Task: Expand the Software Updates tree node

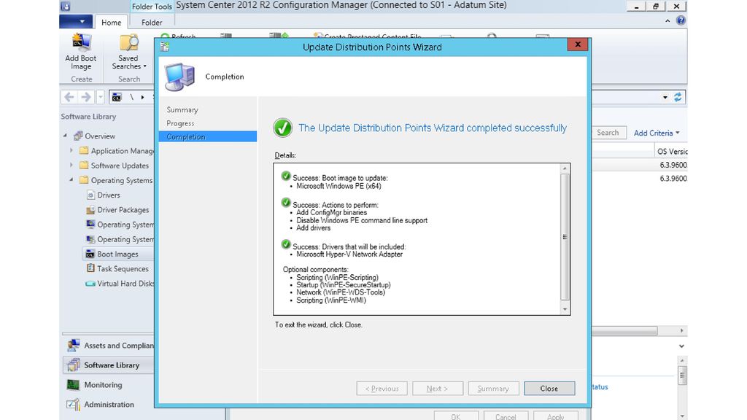Action: (x=71, y=166)
